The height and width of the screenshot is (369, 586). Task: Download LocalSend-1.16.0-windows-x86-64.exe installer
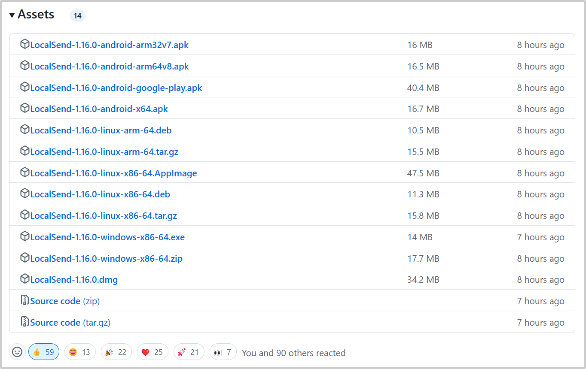pos(107,237)
